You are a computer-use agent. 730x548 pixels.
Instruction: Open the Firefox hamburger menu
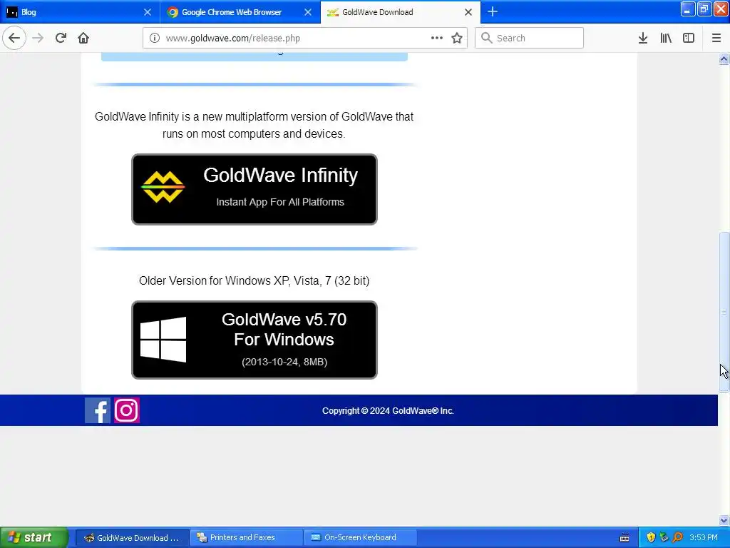(716, 38)
